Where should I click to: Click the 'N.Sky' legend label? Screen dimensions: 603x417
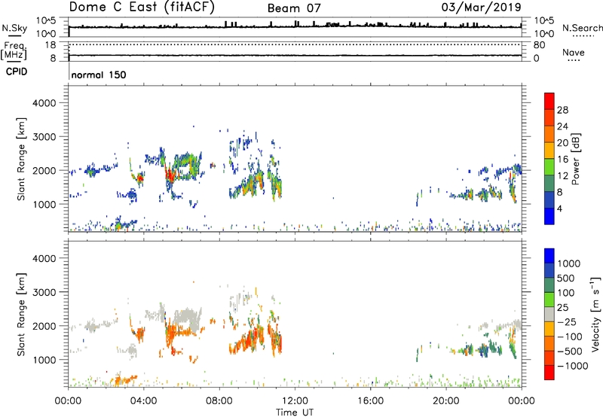coord(14,28)
